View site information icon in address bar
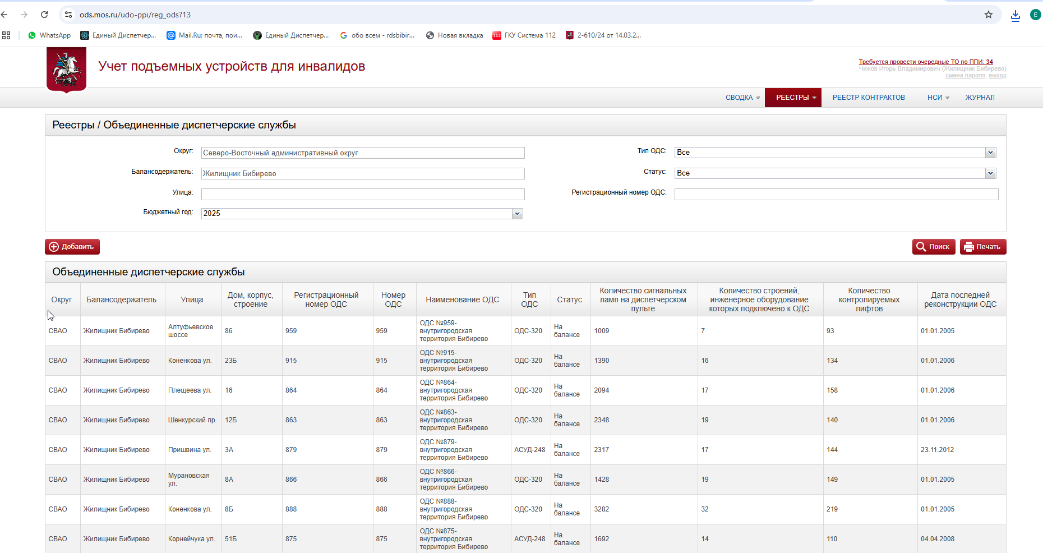The width and height of the screenshot is (1043, 553). point(68,15)
